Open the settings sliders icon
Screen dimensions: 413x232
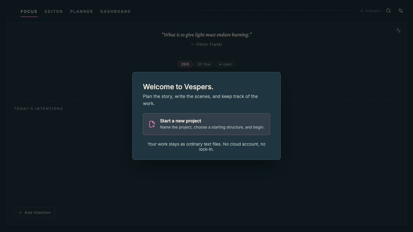coord(401,11)
